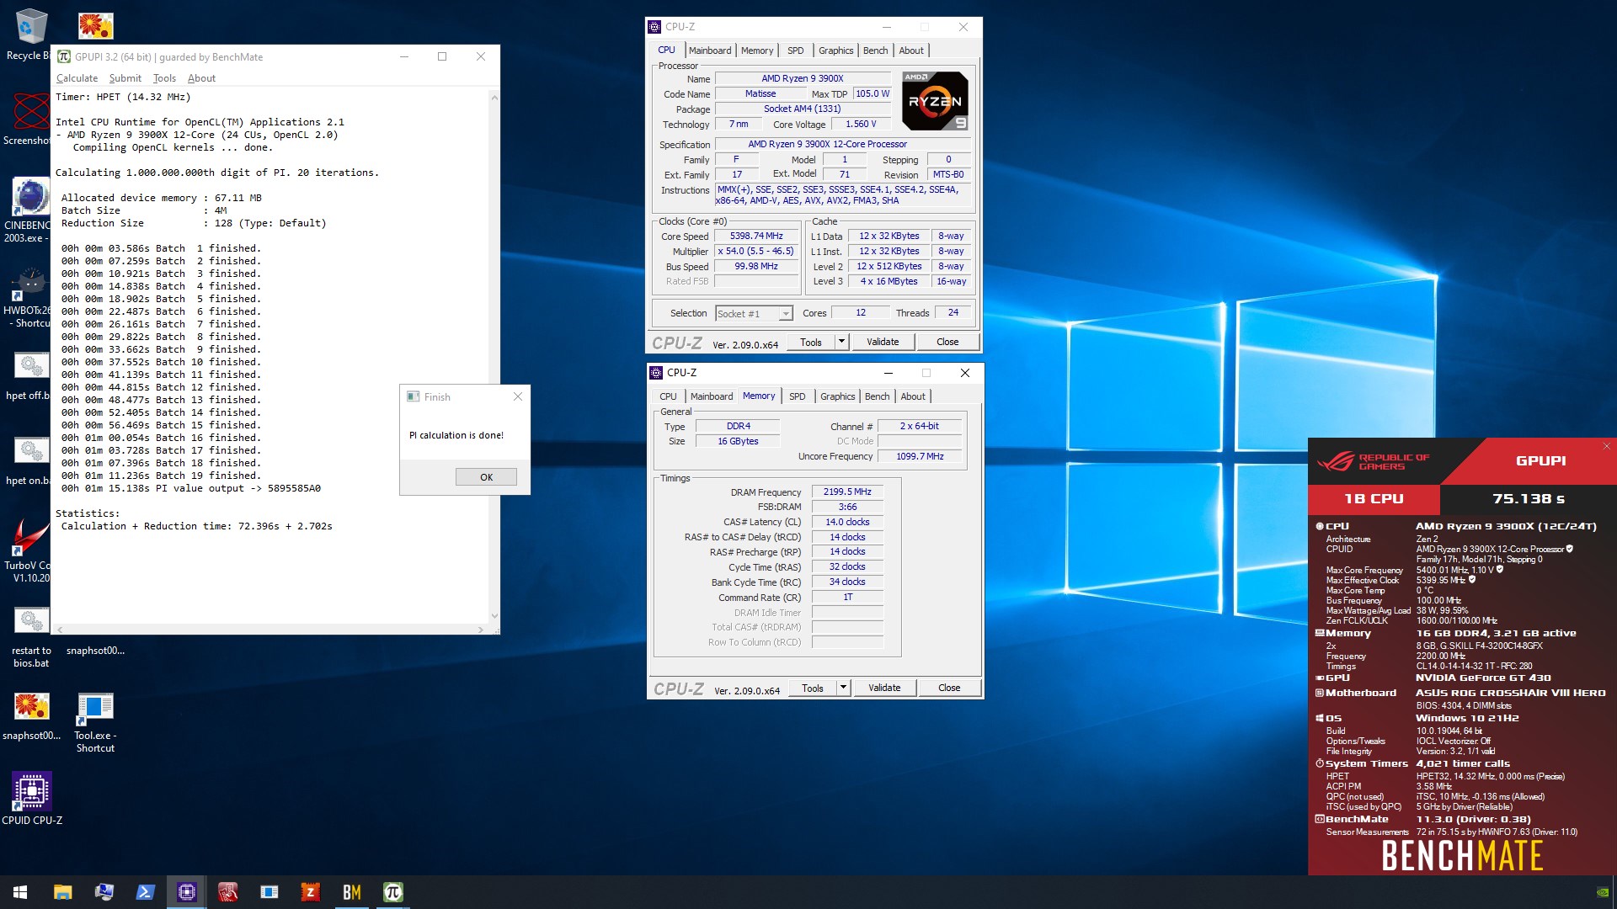Click the red ROG app taskbar icon
Image resolution: width=1617 pixels, height=909 pixels.
tap(227, 892)
